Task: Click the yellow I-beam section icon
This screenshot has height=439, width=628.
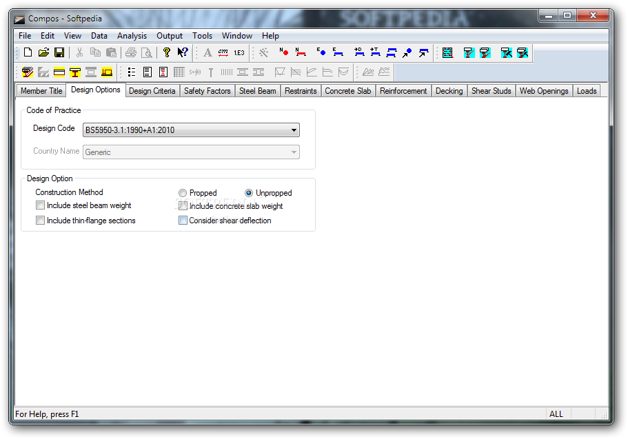Action: click(75, 72)
